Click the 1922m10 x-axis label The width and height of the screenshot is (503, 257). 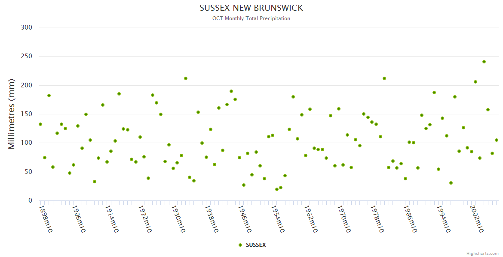[x=145, y=219]
